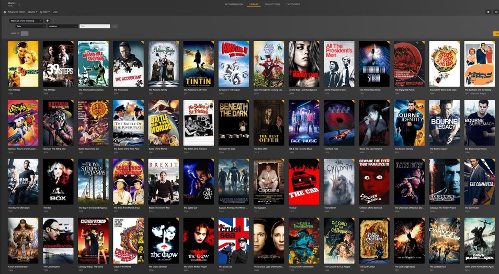Close the Advanced Filters panel icon
This screenshot has width=499, height=274.
tap(5, 12)
